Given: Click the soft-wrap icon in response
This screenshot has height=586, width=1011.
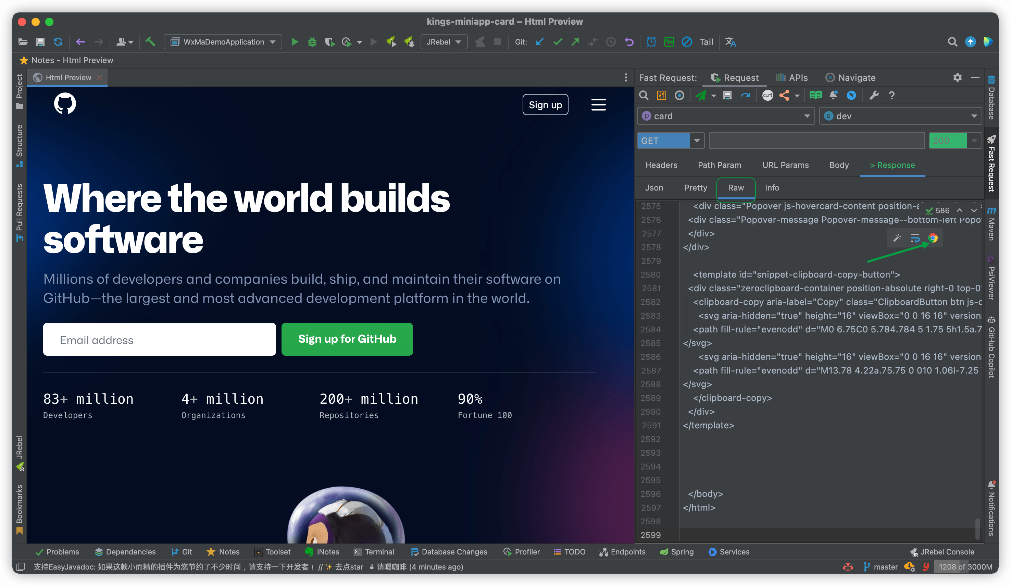Looking at the screenshot, I should (x=915, y=239).
